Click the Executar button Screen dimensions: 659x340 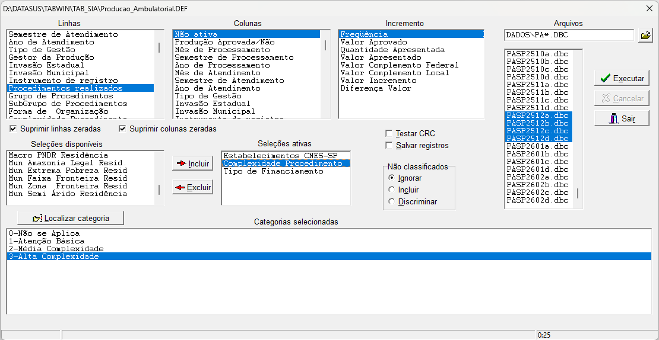pyautogui.click(x=622, y=78)
